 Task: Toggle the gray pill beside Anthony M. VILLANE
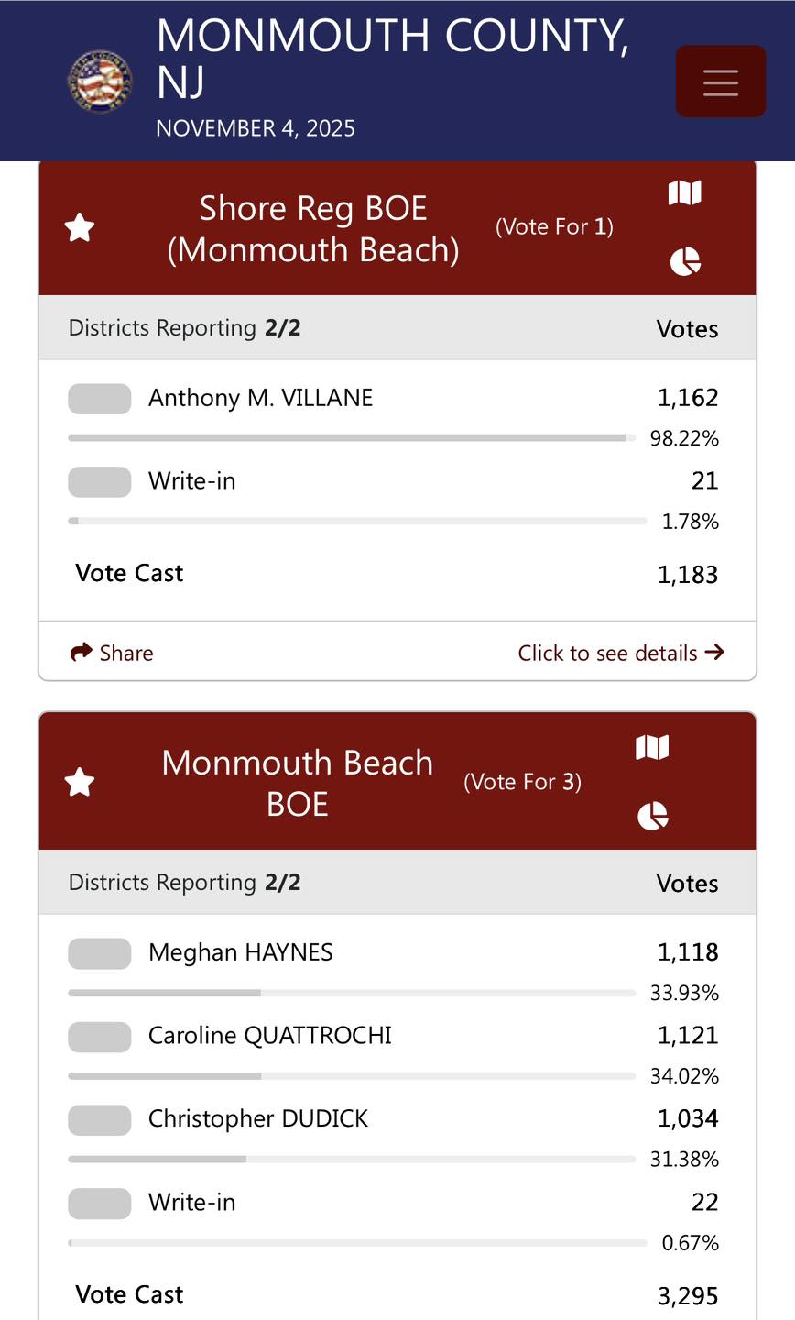point(100,399)
